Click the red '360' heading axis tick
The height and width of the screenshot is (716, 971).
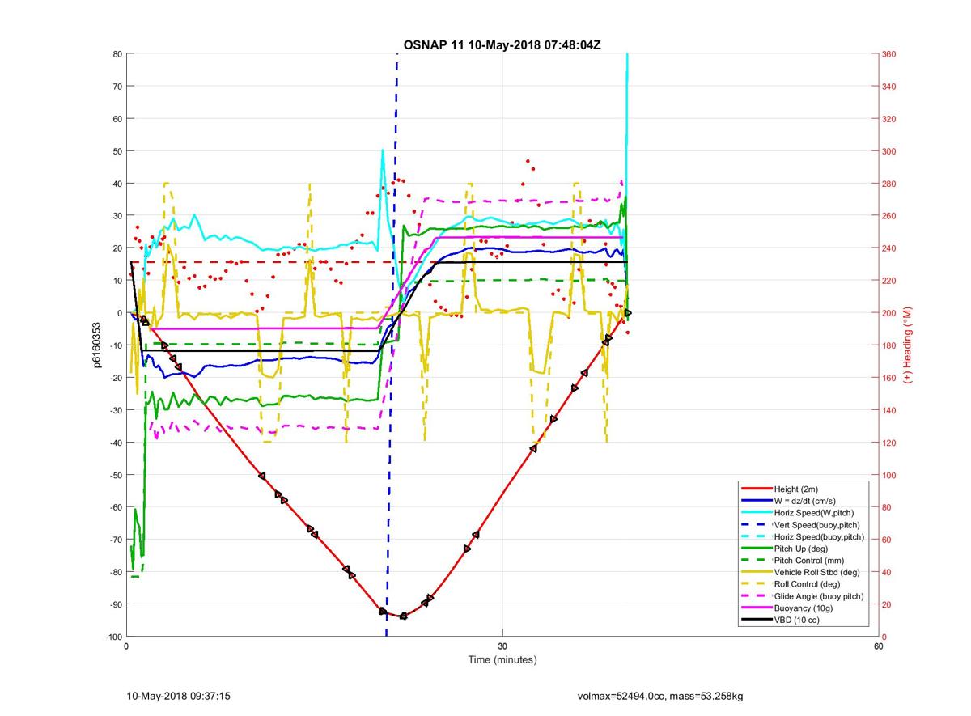point(890,54)
